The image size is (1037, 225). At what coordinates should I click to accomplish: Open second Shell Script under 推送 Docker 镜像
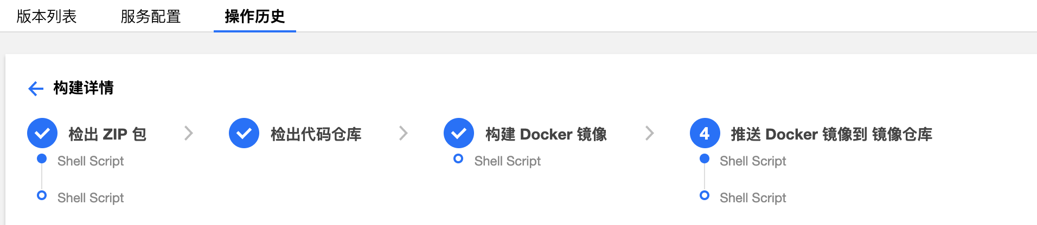point(753,198)
